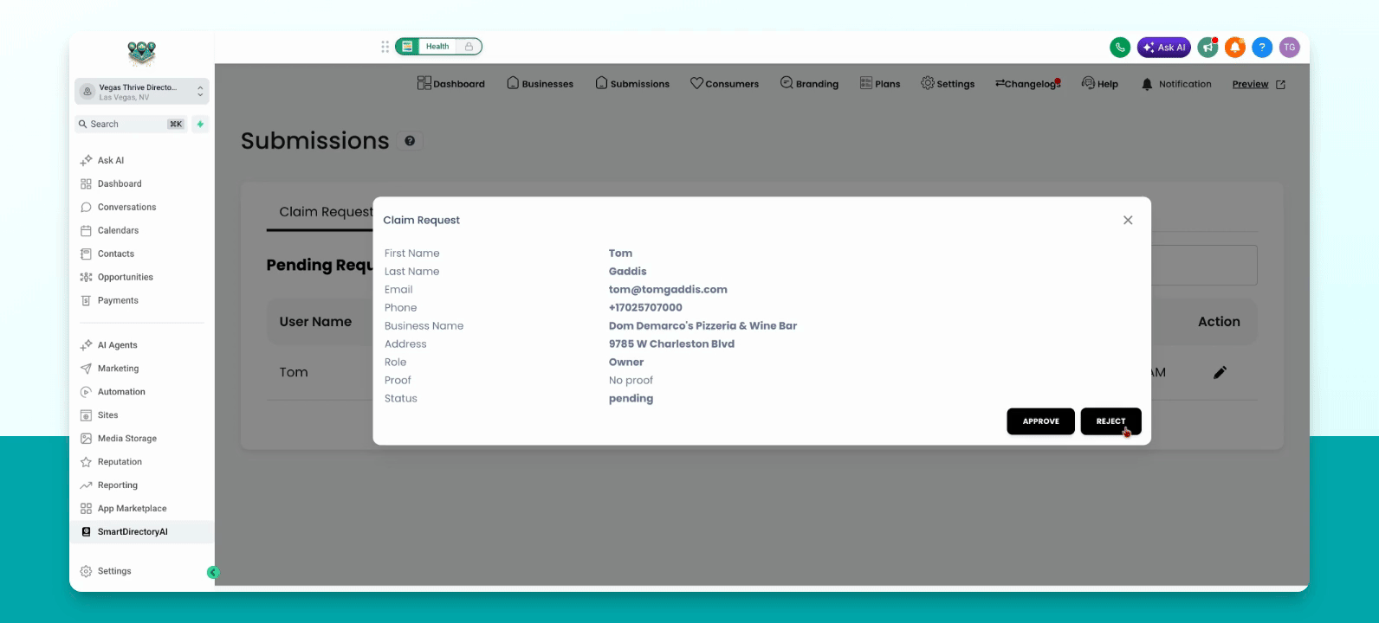Open Ask AI in the sidebar
The image size is (1379, 623).
coord(110,160)
